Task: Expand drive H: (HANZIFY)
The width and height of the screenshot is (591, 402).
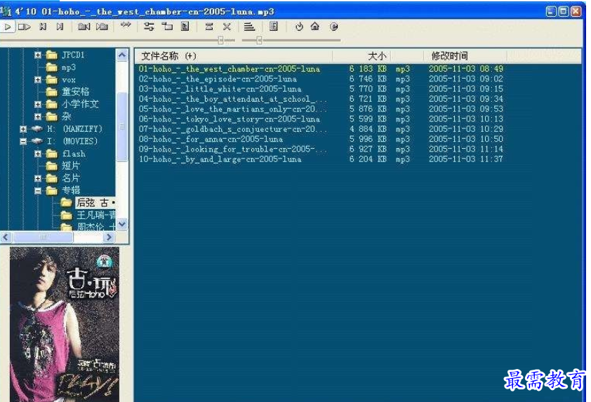Action: point(23,129)
